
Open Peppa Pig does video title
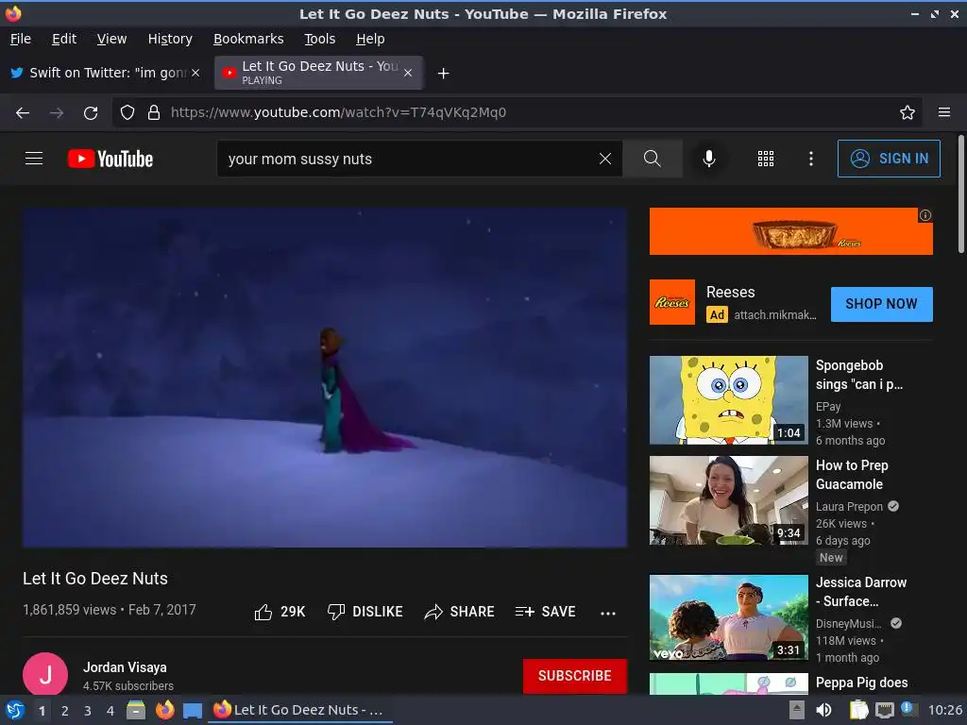tap(861, 683)
